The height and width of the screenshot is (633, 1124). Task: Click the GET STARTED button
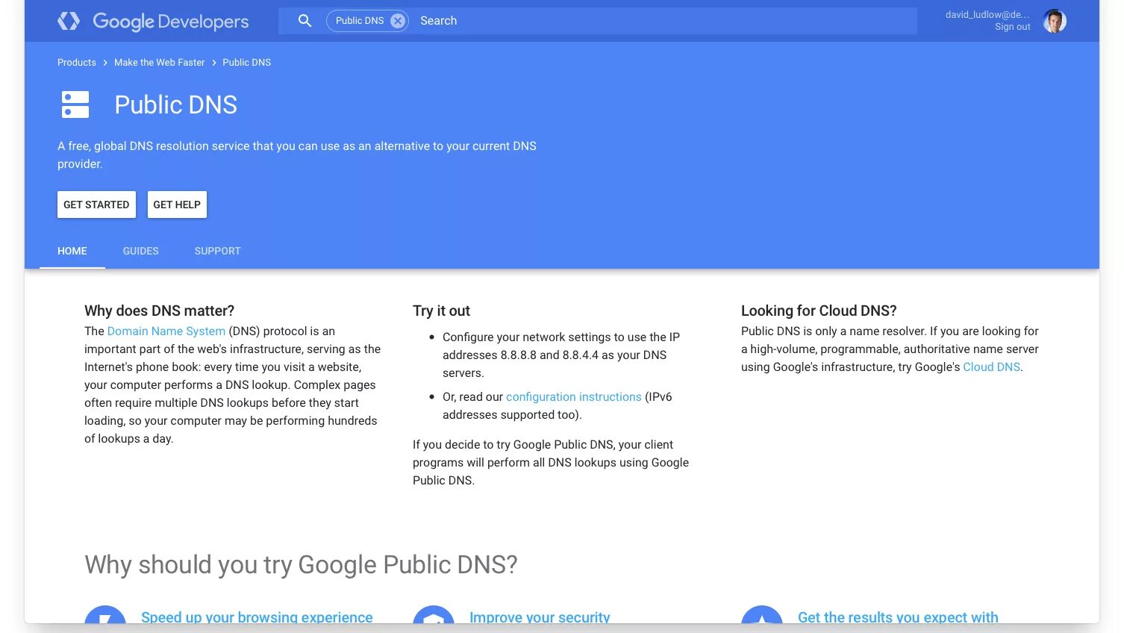pos(96,205)
